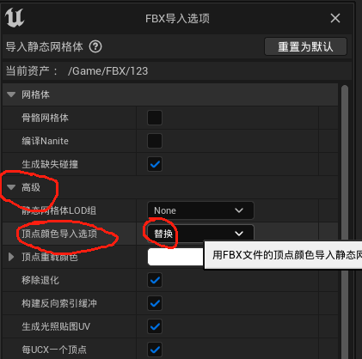Uncheck 生成光照贴图UV checkbox
Viewport: 362px width, 359px height.
click(x=155, y=326)
